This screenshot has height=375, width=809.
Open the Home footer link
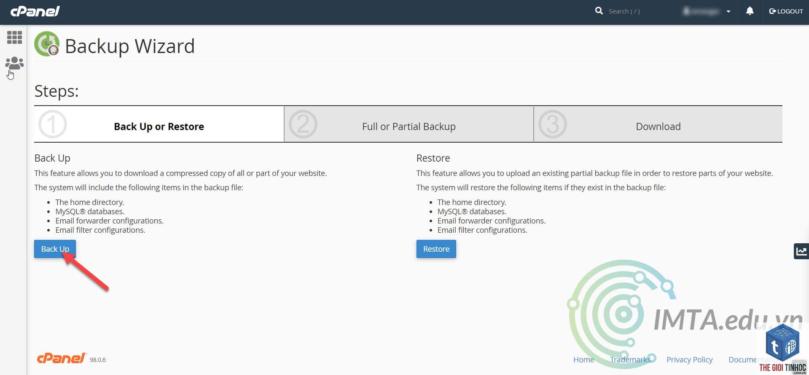(x=583, y=359)
